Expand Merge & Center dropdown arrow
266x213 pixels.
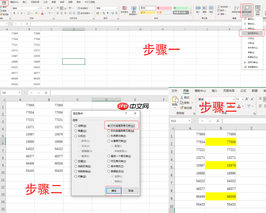pyautogui.click(x=92, y=13)
